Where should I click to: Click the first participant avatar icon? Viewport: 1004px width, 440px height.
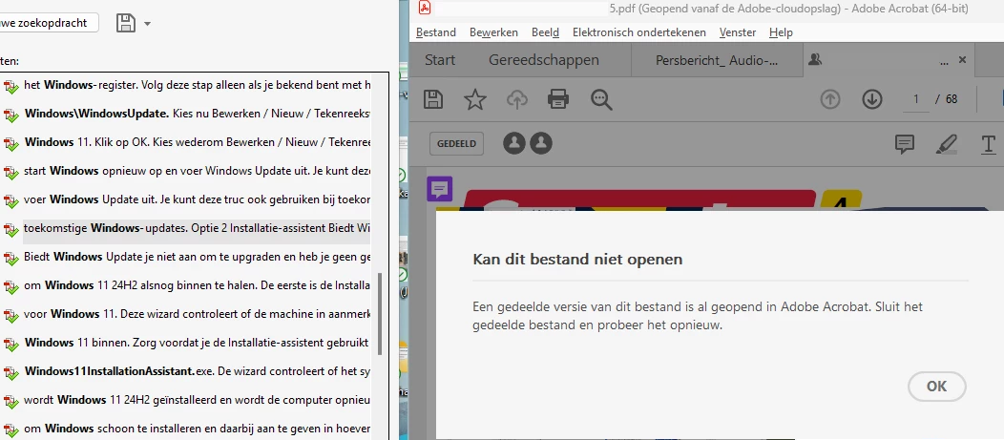tap(514, 143)
